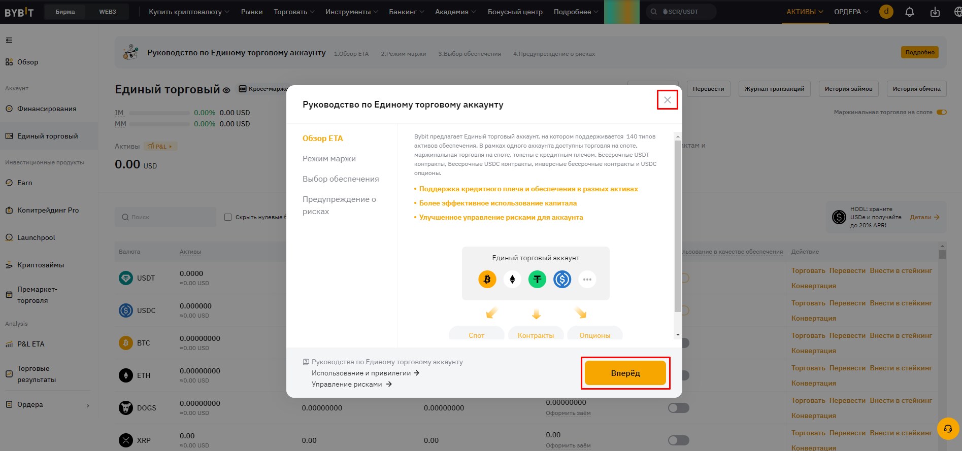Open 'Управление рисками' guide link
The height and width of the screenshot is (451, 962).
[352, 384]
